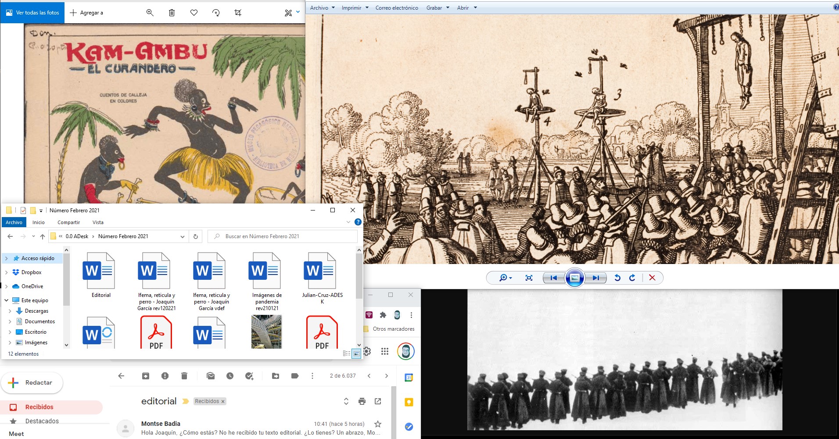This screenshot has height=439, width=839.
Task: Mark photo as favorite with heart icon
Action: (194, 13)
